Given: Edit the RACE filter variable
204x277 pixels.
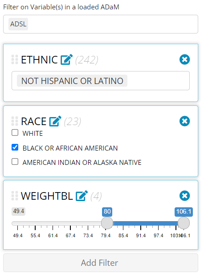Looking at the screenshot, I should pyautogui.click(x=55, y=121).
